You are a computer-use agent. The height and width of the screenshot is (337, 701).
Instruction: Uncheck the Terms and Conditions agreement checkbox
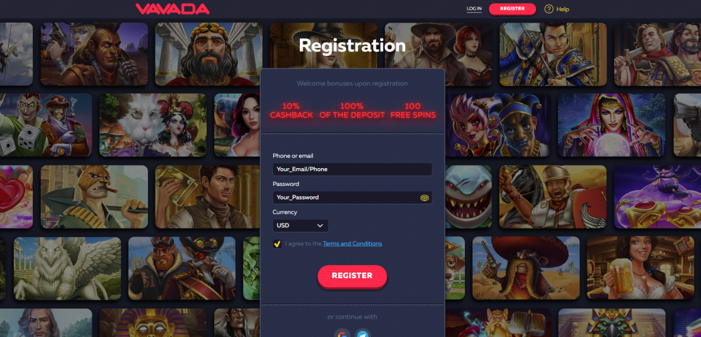pyautogui.click(x=277, y=244)
